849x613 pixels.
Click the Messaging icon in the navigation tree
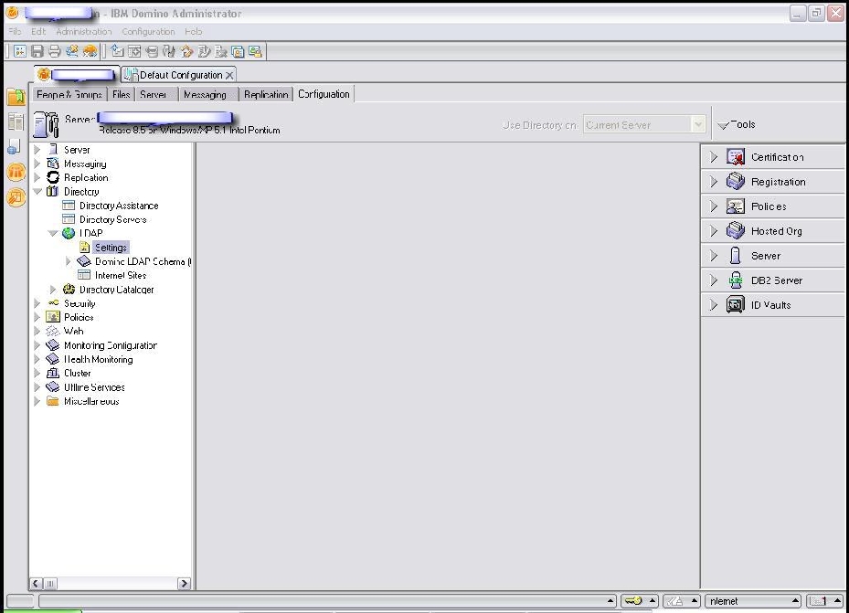point(52,164)
